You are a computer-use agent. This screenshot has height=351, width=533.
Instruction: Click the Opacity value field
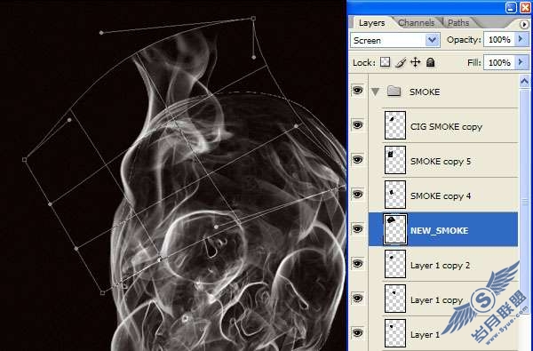(x=499, y=39)
